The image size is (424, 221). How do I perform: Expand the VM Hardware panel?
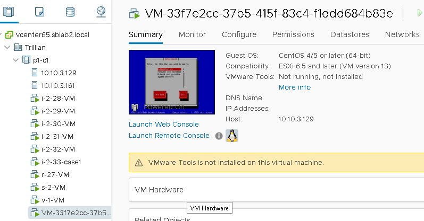pos(276,190)
